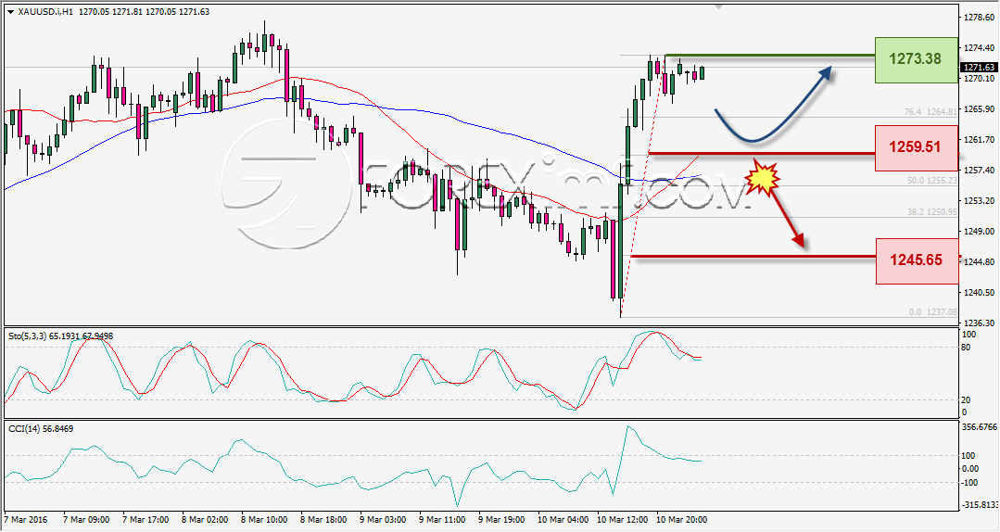
Task: Open the dropdown triangle beside XAUUSD.i,H1
Action: pyautogui.click(x=11, y=12)
